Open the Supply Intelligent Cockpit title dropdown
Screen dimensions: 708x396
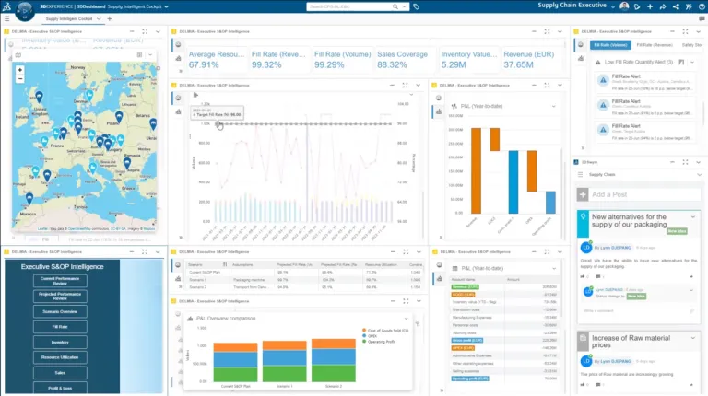coord(166,6)
